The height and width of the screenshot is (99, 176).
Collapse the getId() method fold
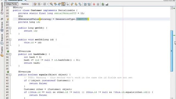pyautogui.click(x=10, y=28)
